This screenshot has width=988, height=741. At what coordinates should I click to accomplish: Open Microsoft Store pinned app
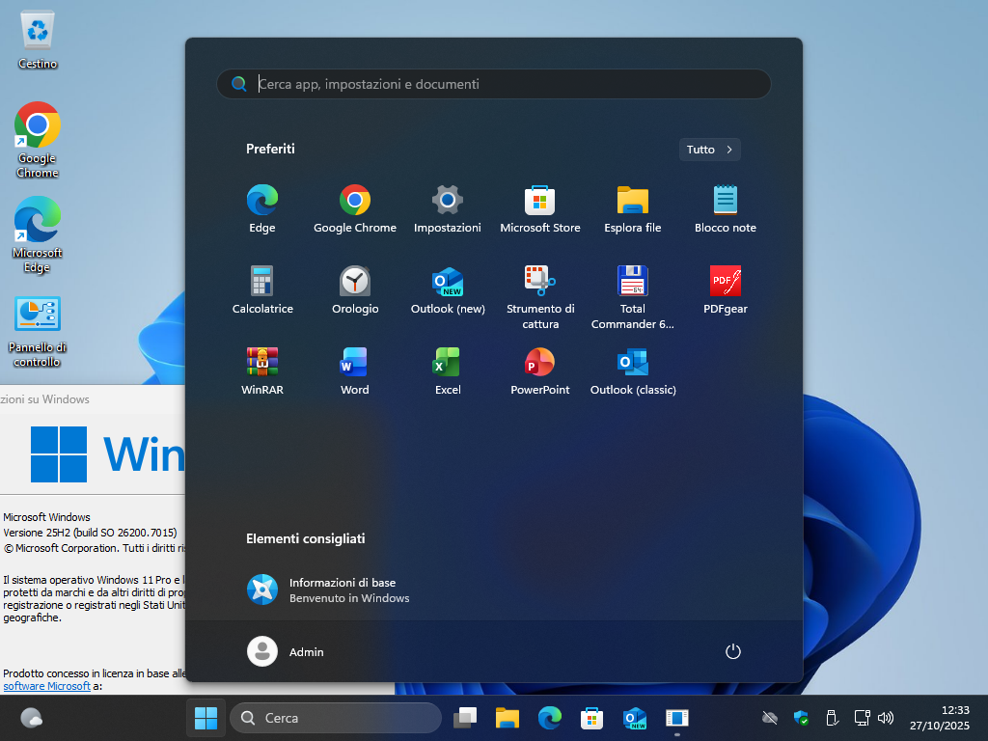[540, 209]
